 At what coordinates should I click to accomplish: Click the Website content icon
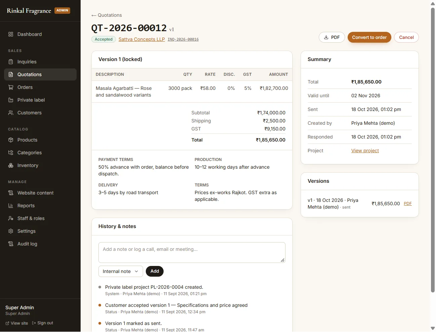tap(11, 193)
